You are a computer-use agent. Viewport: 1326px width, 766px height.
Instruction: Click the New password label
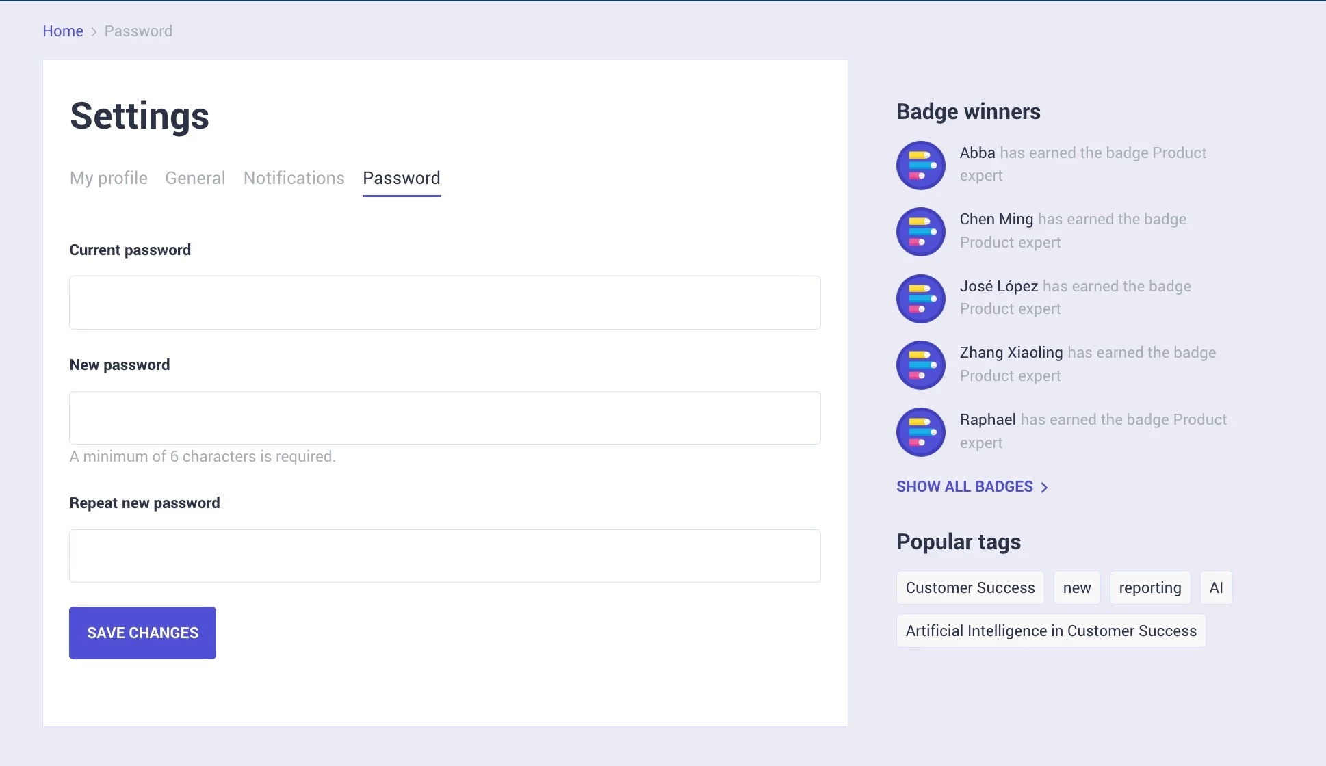pyautogui.click(x=120, y=365)
